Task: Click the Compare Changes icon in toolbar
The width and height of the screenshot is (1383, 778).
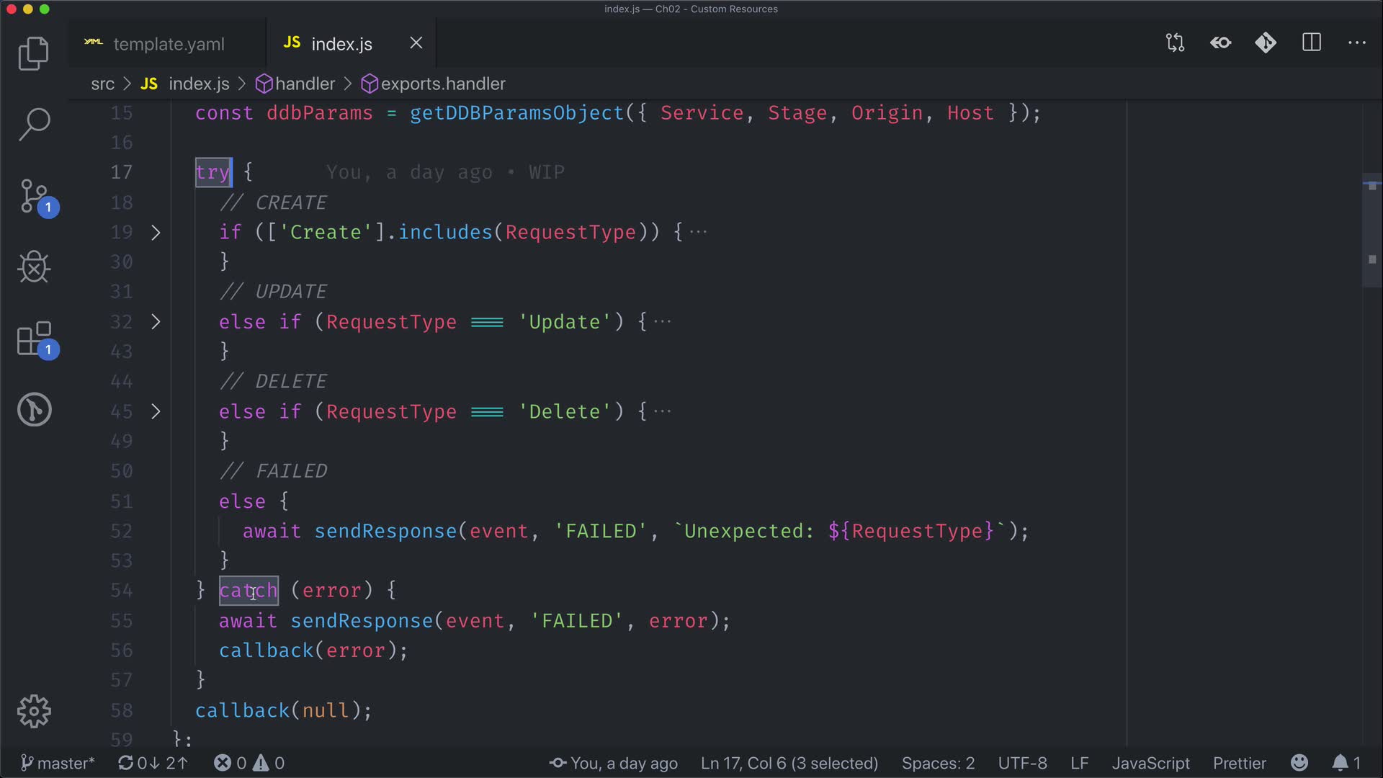Action: 1175,43
